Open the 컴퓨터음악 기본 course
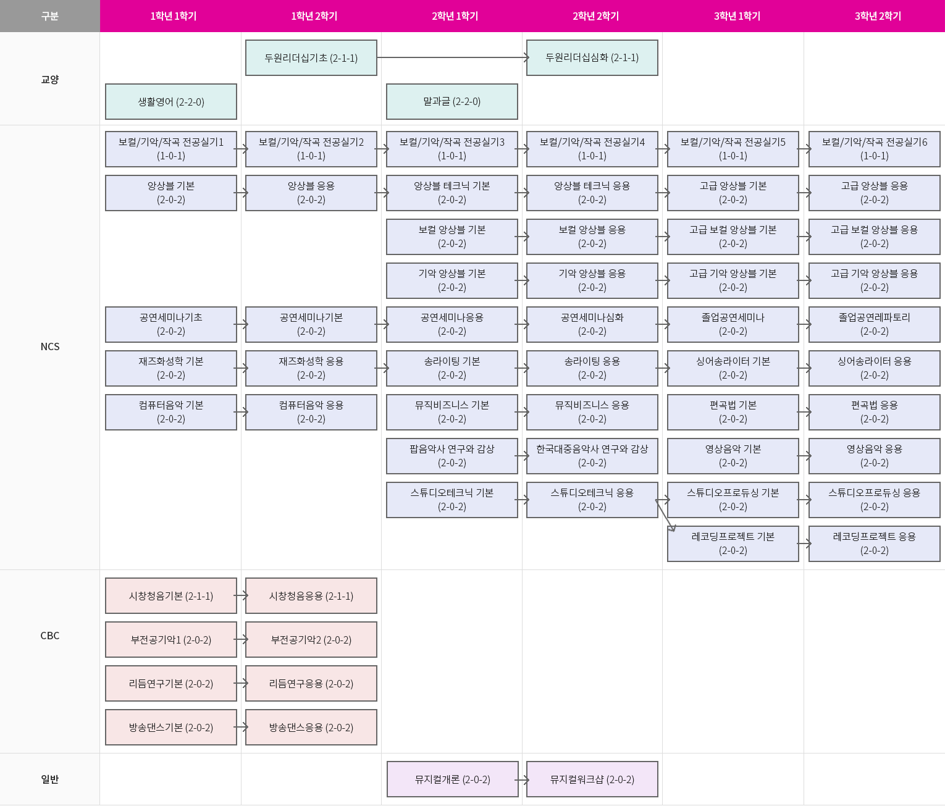 171,412
